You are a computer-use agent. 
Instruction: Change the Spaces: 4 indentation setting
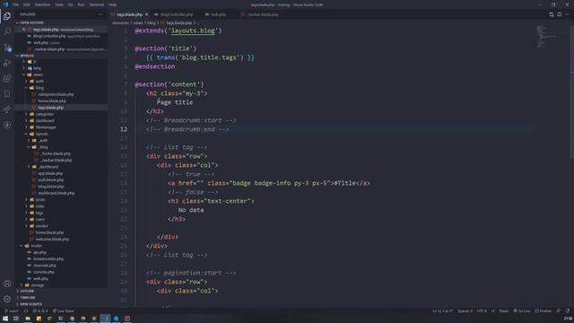[465, 311]
